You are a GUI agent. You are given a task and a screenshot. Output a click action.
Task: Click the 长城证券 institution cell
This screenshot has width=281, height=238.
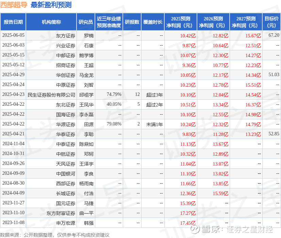[x=65, y=193]
